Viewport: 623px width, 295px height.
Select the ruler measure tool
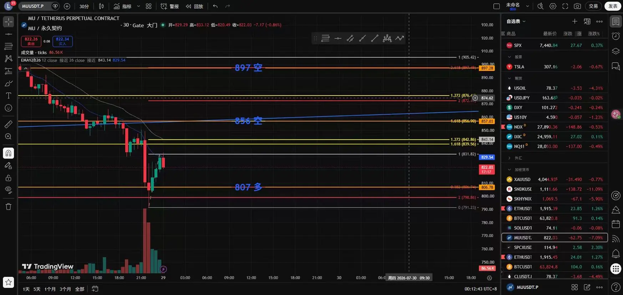pyautogui.click(x=9, y=124)
